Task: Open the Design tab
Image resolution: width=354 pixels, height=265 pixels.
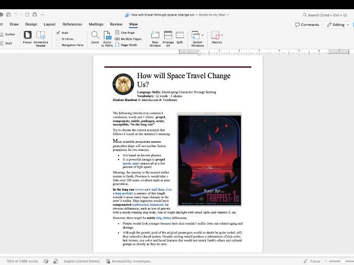Action: [x=31, y=24]
